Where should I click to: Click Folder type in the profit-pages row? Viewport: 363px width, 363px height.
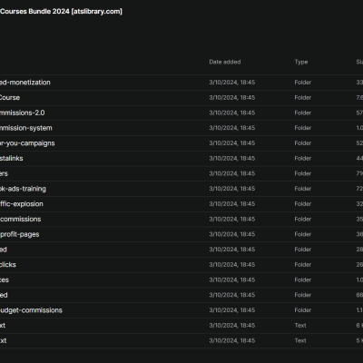click(303, 234)
